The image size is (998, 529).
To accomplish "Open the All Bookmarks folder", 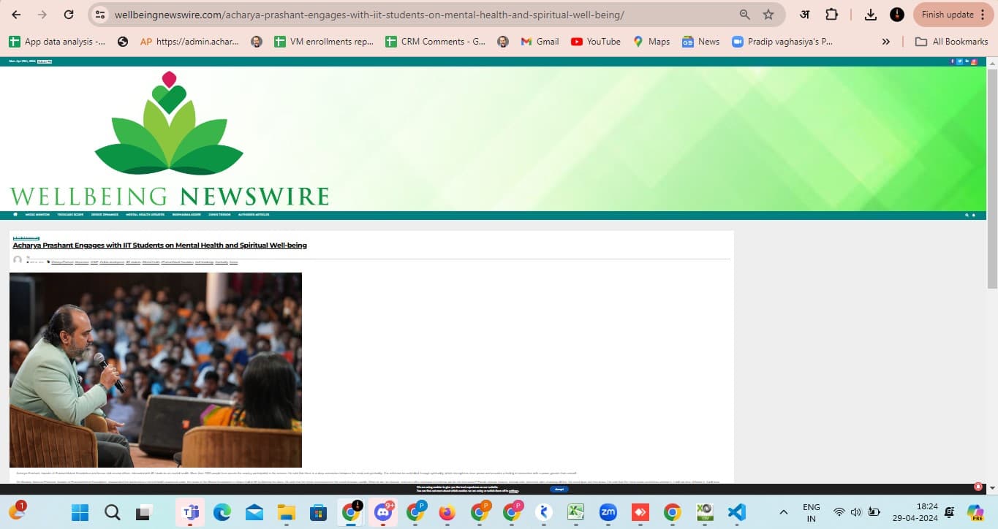I will [952, 42].
